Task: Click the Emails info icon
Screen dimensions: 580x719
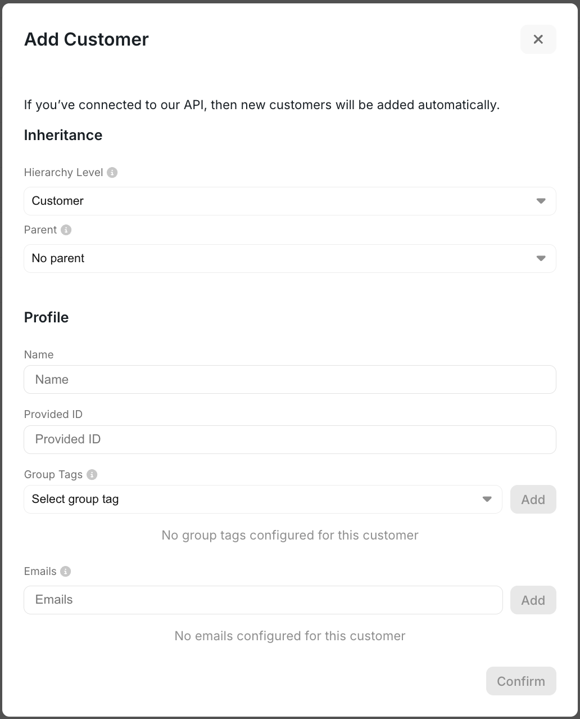Action: [65, 571]
